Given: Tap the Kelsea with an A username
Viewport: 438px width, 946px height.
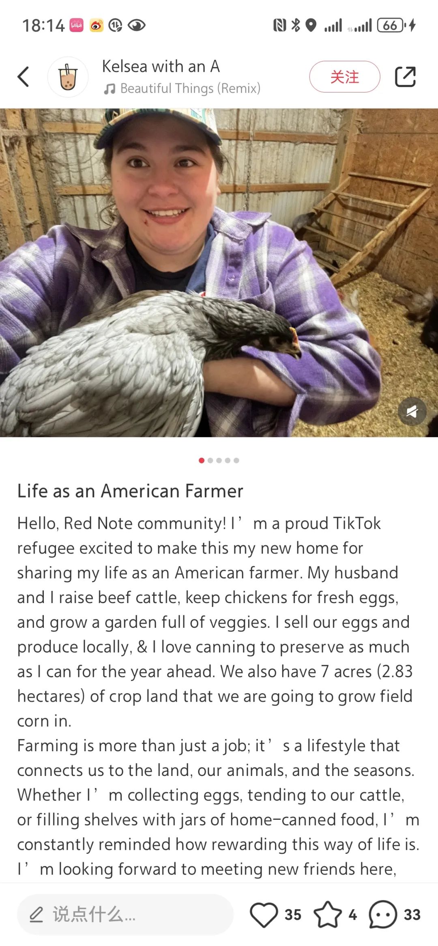Looking at the screenshot, I should [161, 67].
